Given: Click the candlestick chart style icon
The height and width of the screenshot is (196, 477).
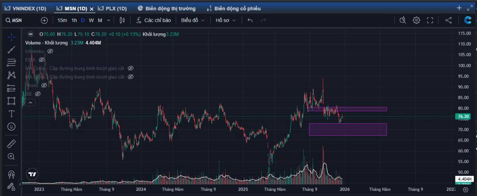Looking at the screenshot, I should pos(122,20).
